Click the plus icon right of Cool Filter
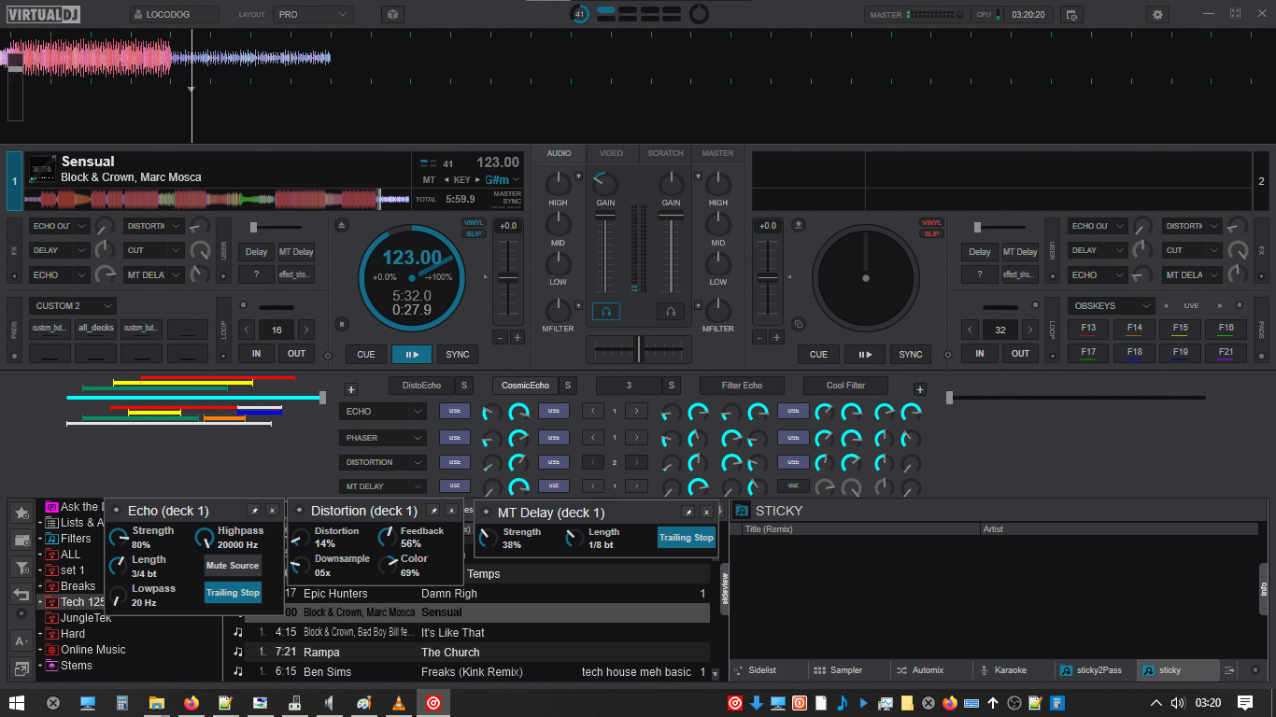The image size is (1276, 717). pyautogui.click(x=919, y=389)
